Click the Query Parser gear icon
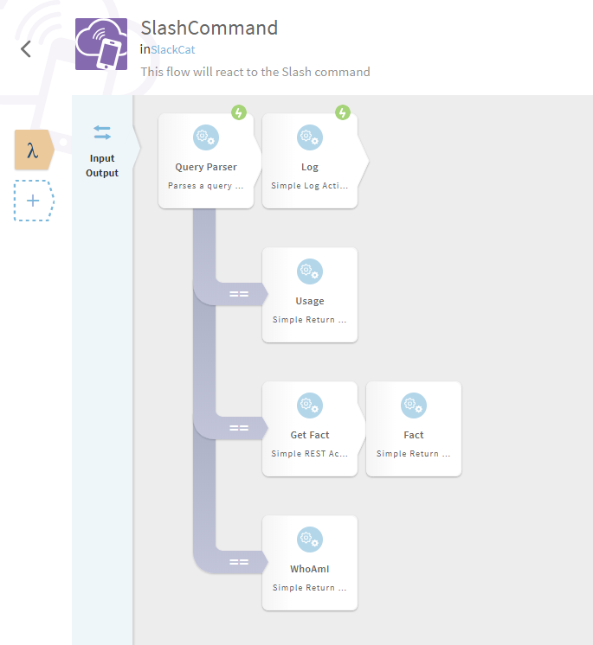Image resolution: width=593 pixels, height=645 pixels. [206, 137]
